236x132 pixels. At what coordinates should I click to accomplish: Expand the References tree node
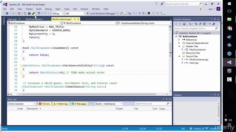179,40
